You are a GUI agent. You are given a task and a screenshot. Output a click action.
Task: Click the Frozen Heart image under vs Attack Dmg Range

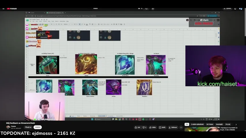tap(125, 65)
